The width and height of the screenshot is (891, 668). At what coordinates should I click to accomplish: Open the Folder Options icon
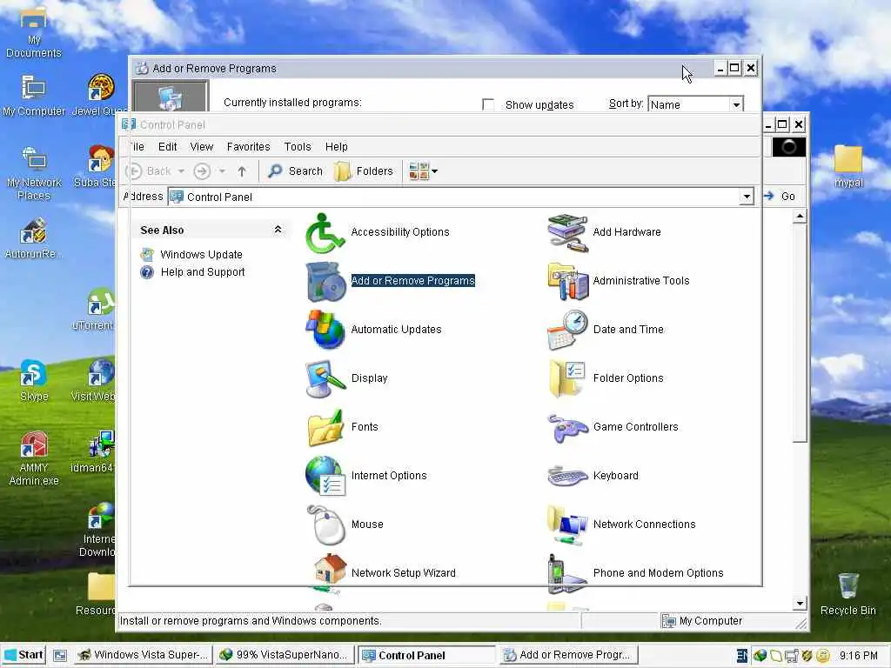[x=567, y=378]
